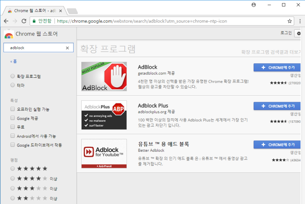The width and height of the screenshot is (305, 204).
Task: Click Adblock Plus star rating
Action: (x=279, y=122)
